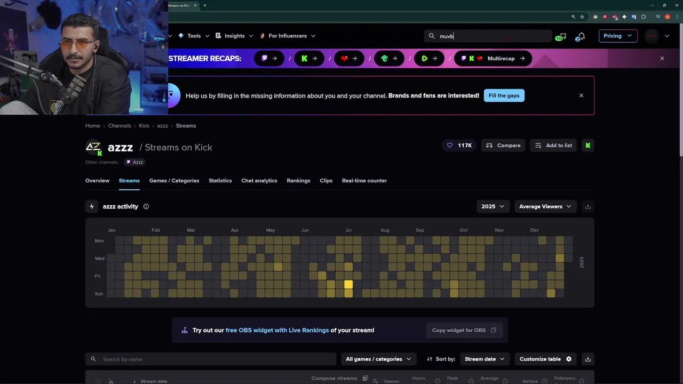Click the search magnifier icon in header
The width and height of the screenshot is (683, 384).
coord(432,36)
